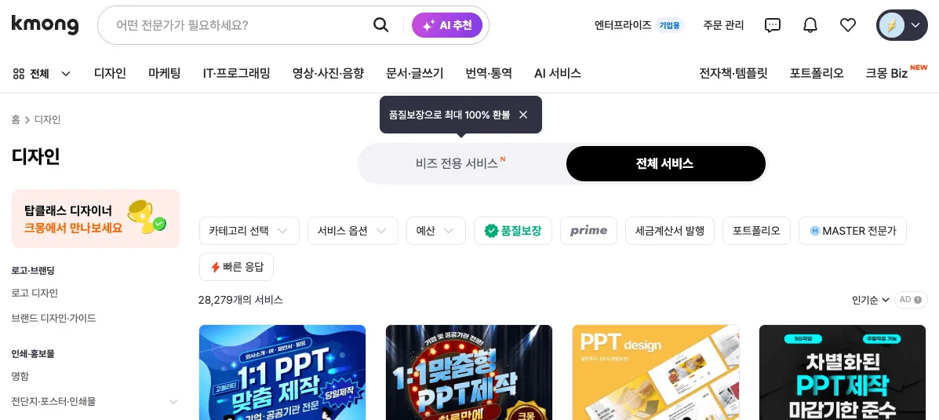The width and height of the screenshot is (939, 420).
Task: Open the 카테고리 선택 dropdown
Action: pos(249,231)
